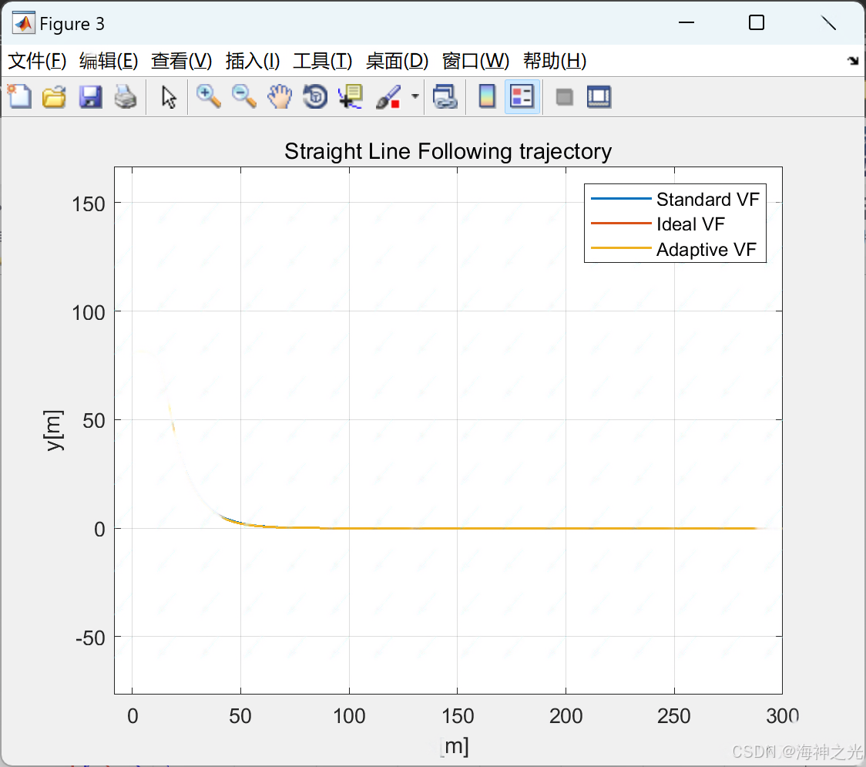Open the 帮助(H) menu
This screenshot has height=767, width=866.
click(x=555, y=61)
